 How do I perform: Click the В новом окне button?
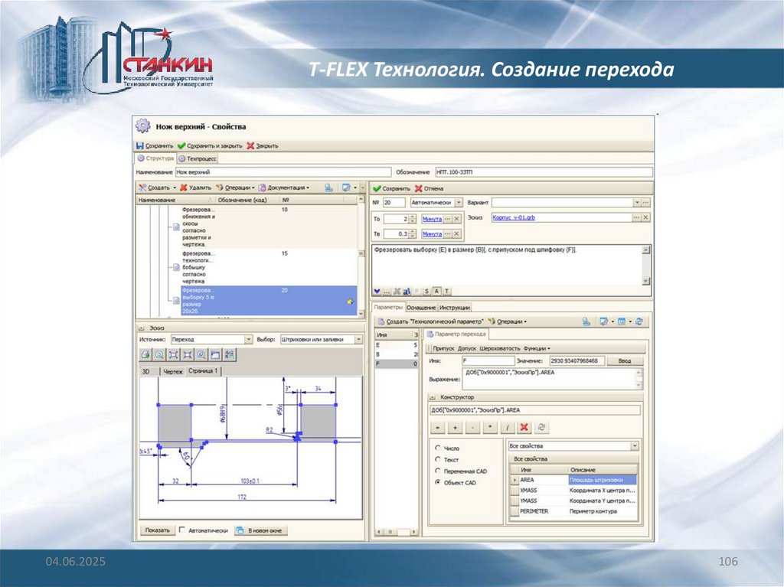point(261,530)
